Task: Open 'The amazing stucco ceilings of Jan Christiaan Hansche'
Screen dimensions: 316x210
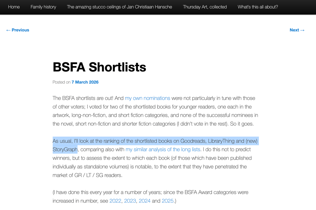Action: 119,7
